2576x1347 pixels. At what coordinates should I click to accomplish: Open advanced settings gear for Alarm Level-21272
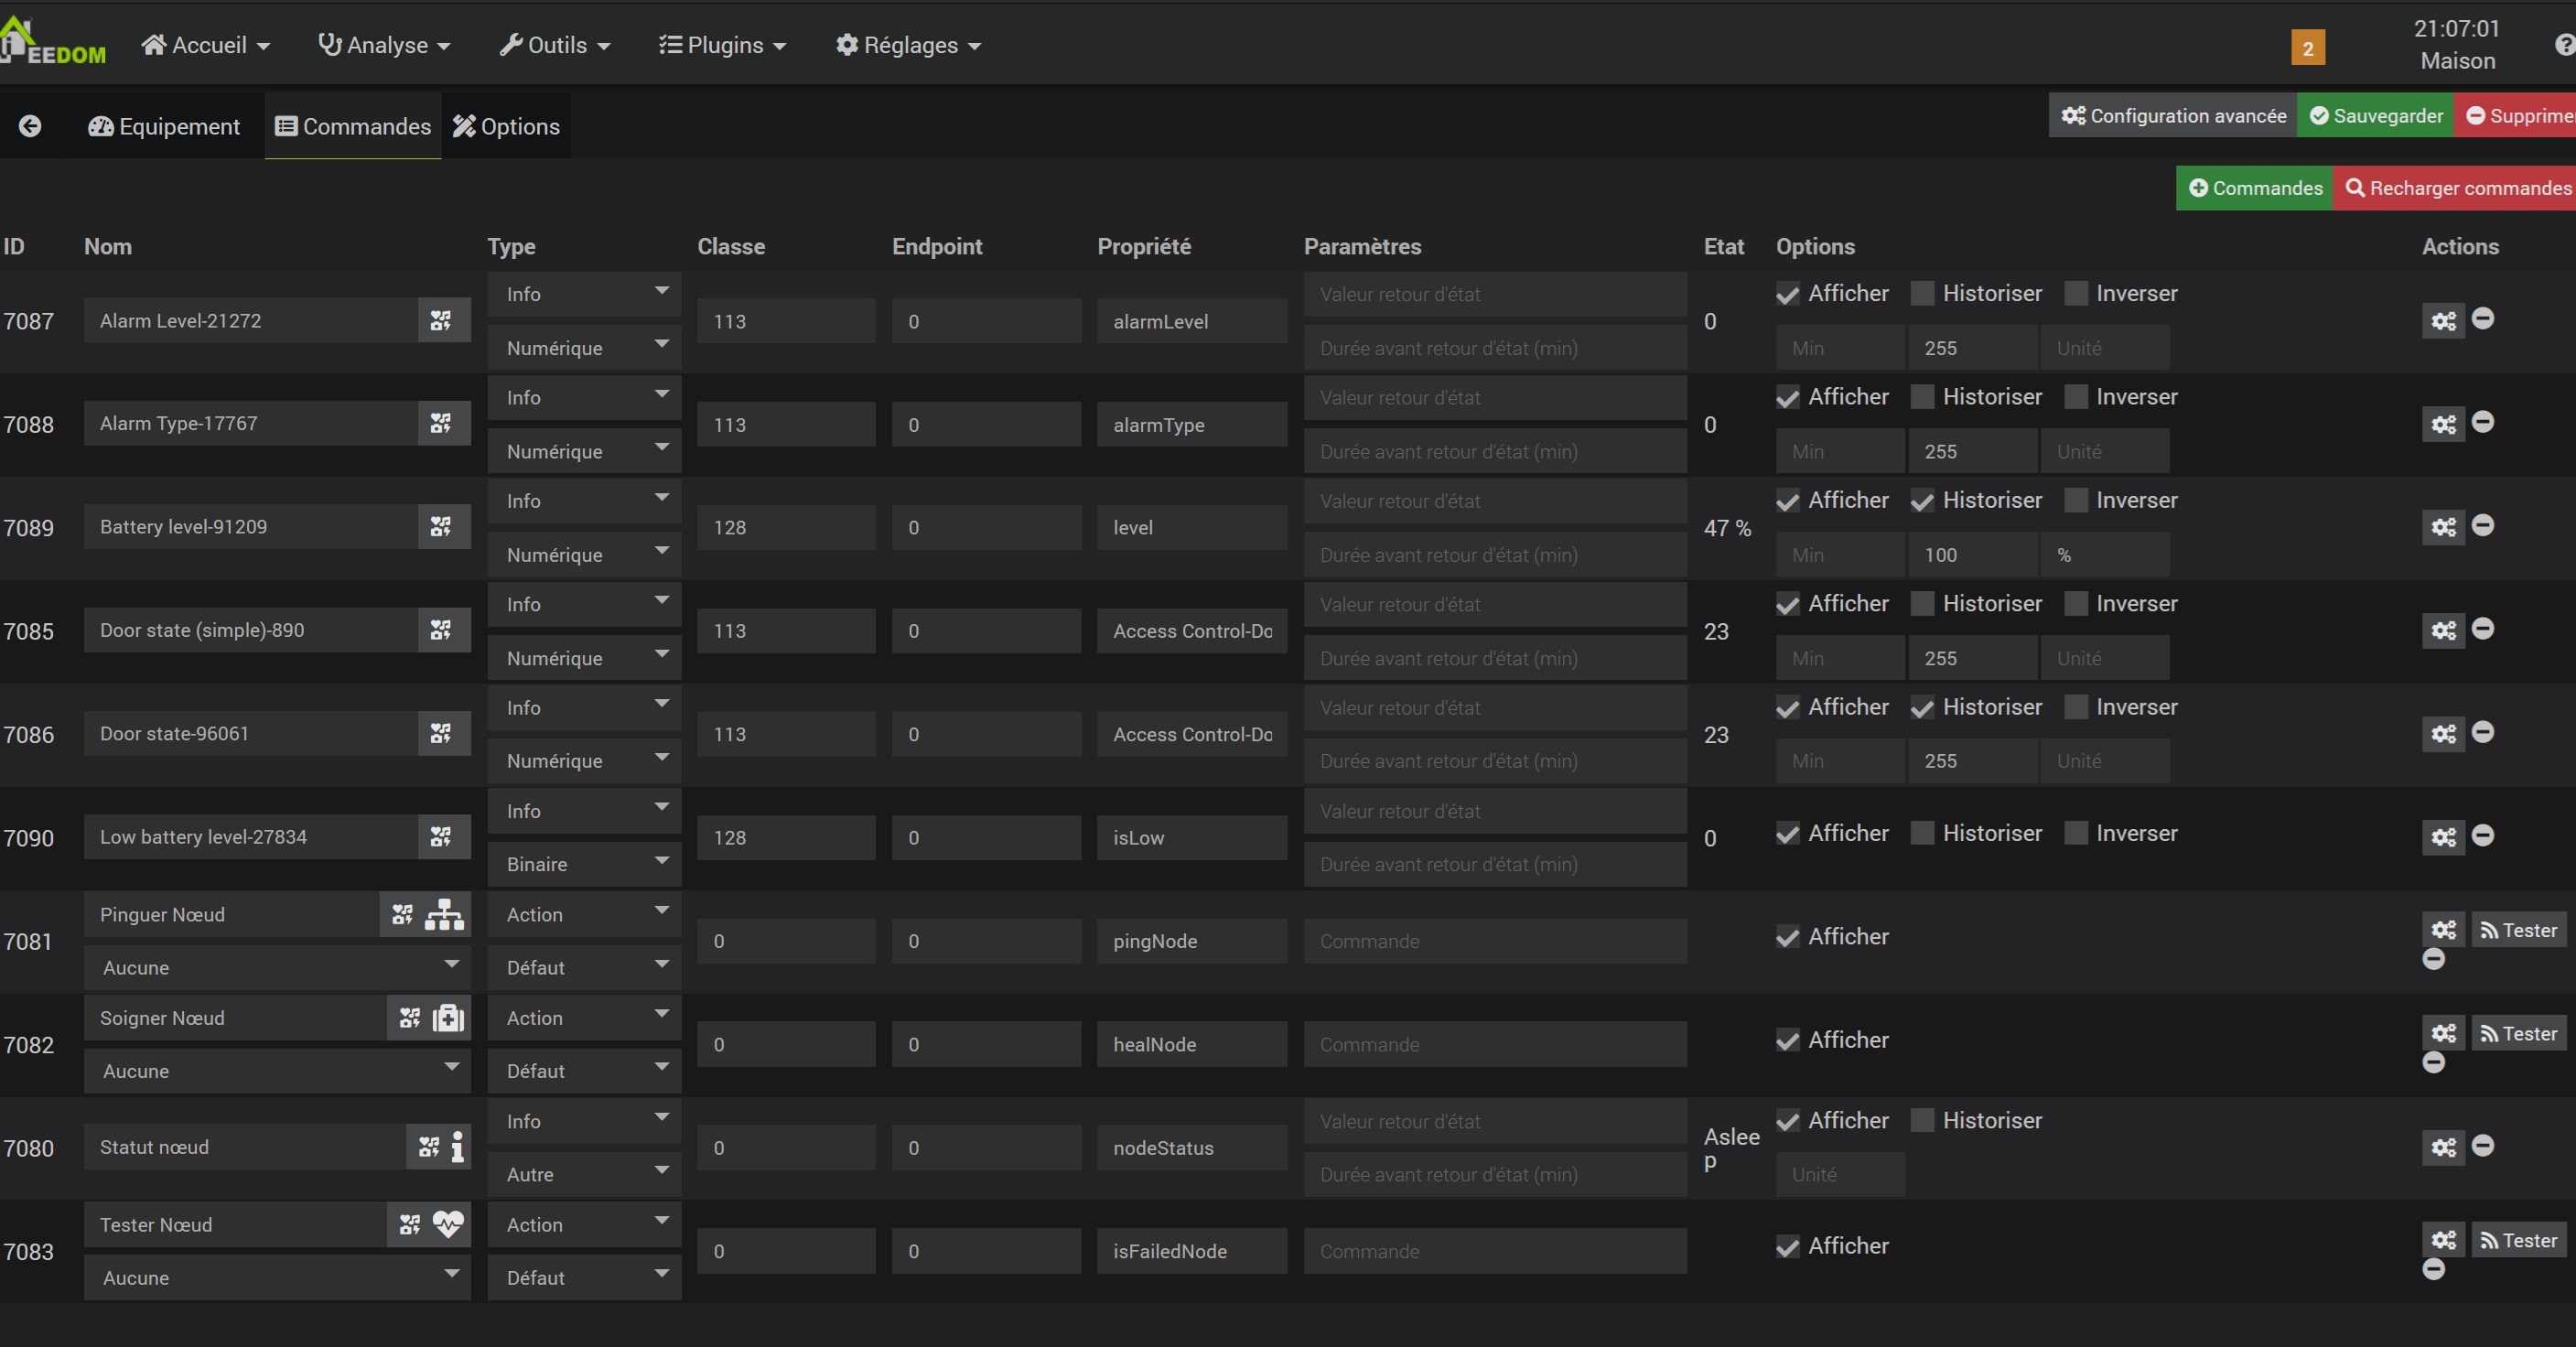(2443, 322)
